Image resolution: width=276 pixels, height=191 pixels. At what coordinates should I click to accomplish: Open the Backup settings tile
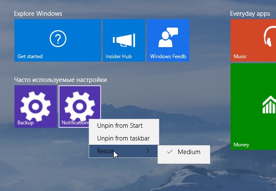pyautogui.click(x=36, y=107)
